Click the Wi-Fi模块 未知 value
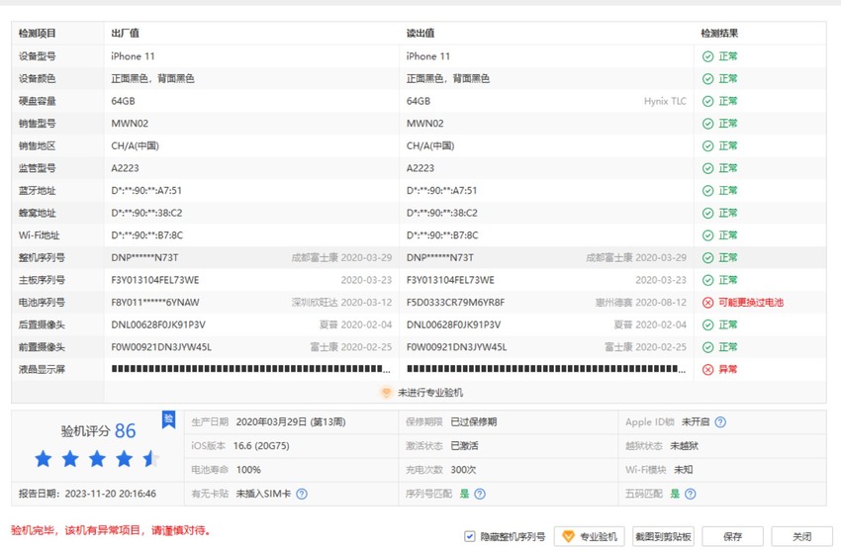The height and width of the screenshot is (551, 841). coord(684,470)
